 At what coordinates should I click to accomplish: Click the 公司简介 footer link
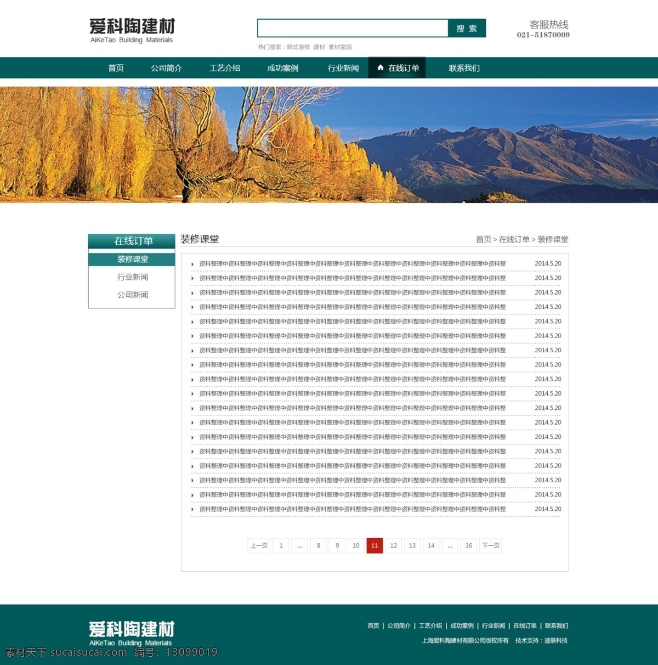(x=399, y=625)
